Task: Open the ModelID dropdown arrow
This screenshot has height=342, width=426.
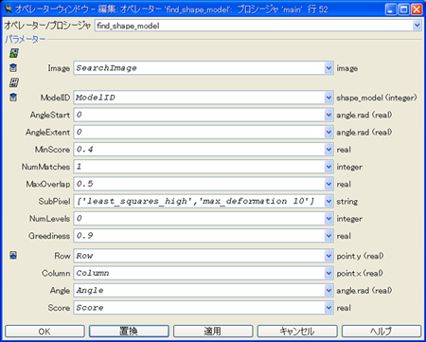Action: [328, 98]
